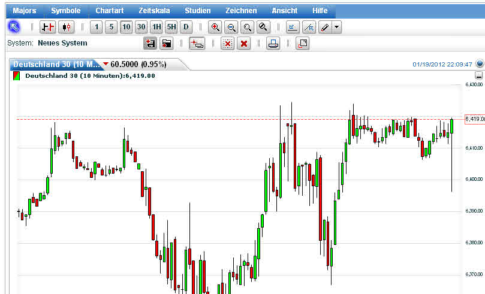
Task: Select the Deutschland 30 chart tab
Action: point(56,64)
